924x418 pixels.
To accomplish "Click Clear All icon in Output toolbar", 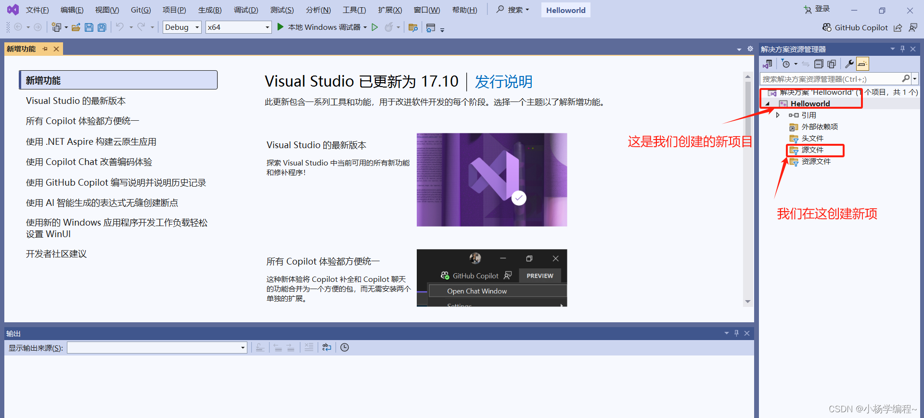I will [x=309, y=347].
